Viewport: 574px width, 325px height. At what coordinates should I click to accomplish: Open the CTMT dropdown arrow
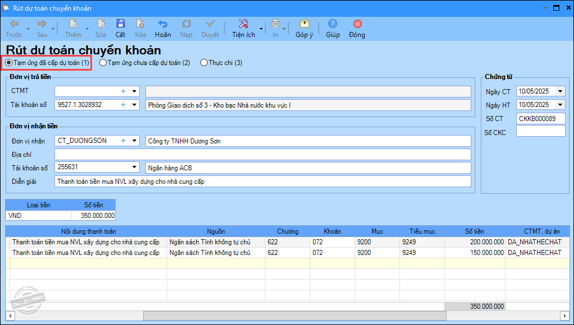134,91
